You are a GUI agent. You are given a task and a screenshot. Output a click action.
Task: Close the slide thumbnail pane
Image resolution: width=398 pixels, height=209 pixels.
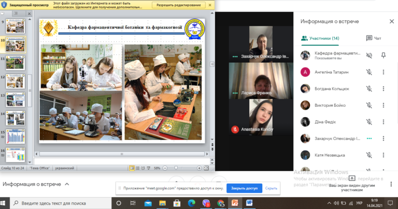point(29,13)
